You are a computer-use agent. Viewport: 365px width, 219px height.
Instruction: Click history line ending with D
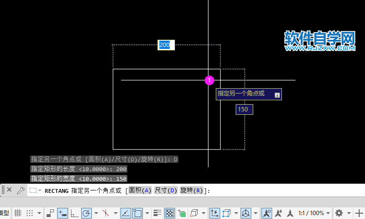pos(104,159)
